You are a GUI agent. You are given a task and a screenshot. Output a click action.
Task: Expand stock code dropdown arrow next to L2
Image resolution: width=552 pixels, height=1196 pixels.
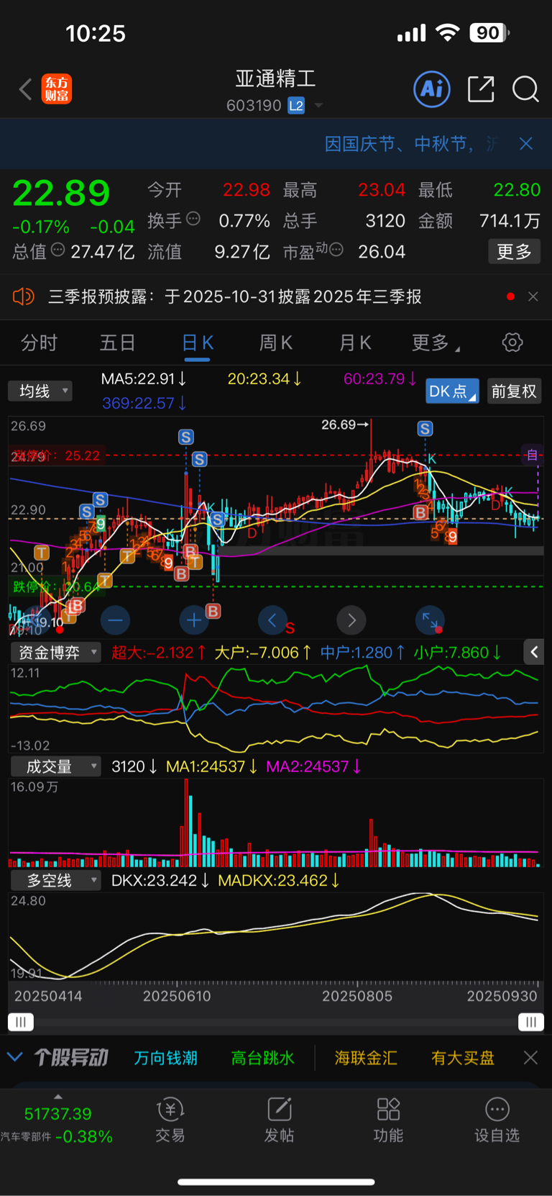(x=318, y=106)
